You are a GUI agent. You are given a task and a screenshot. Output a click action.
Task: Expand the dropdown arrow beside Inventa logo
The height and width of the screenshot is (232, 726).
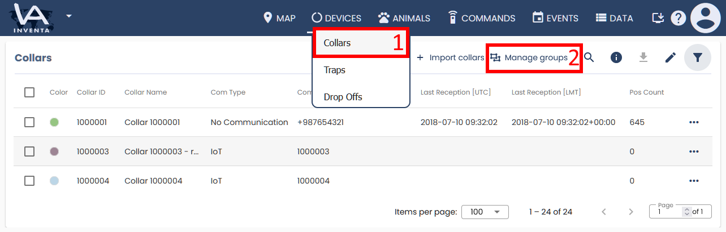[x=68, y=15]
